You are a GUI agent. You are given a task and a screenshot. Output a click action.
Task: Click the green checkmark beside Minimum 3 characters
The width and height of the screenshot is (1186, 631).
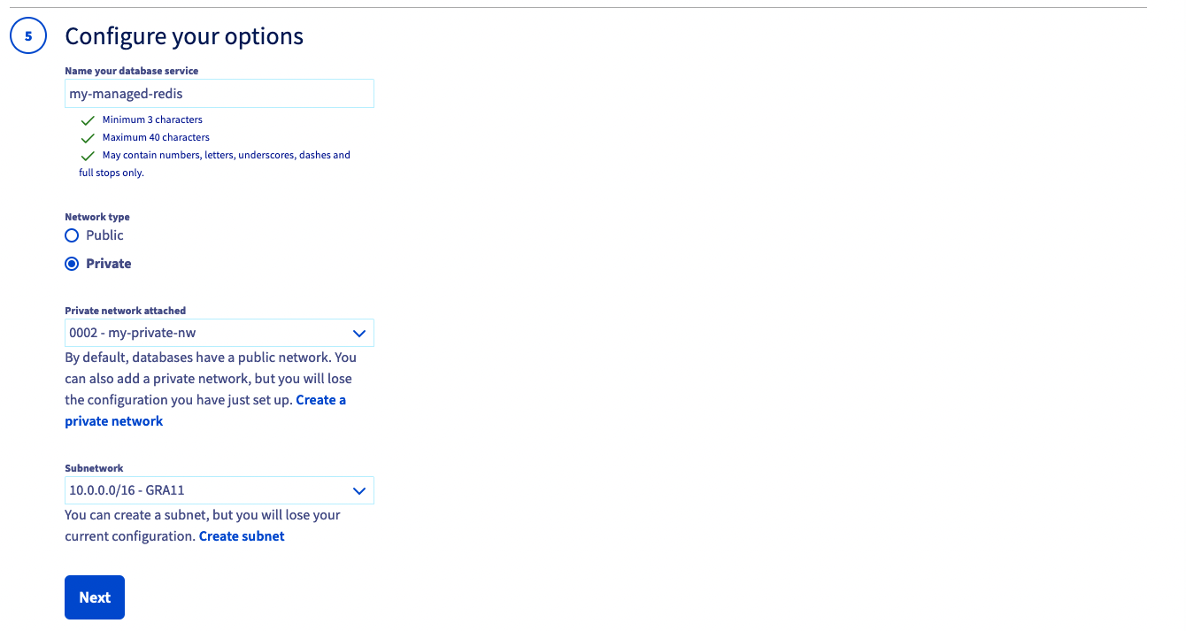pyautogui.click(x=87, y=119)
